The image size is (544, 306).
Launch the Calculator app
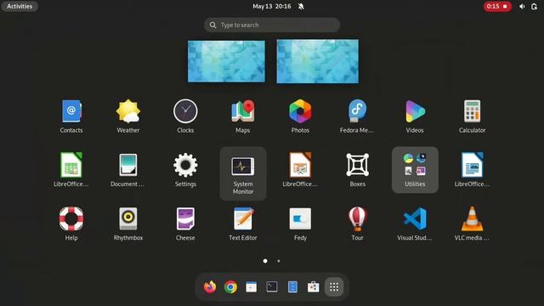click(x=472, y=116)
